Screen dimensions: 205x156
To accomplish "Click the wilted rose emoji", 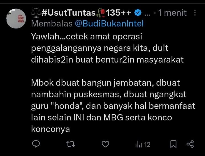I will 101,13.
